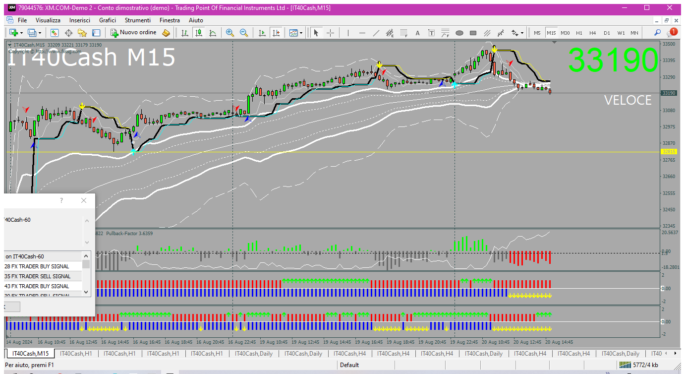685x374 pixels.
Task: Switch timeframe to MN
Action: pyautogui.click(x=634, y=33)
